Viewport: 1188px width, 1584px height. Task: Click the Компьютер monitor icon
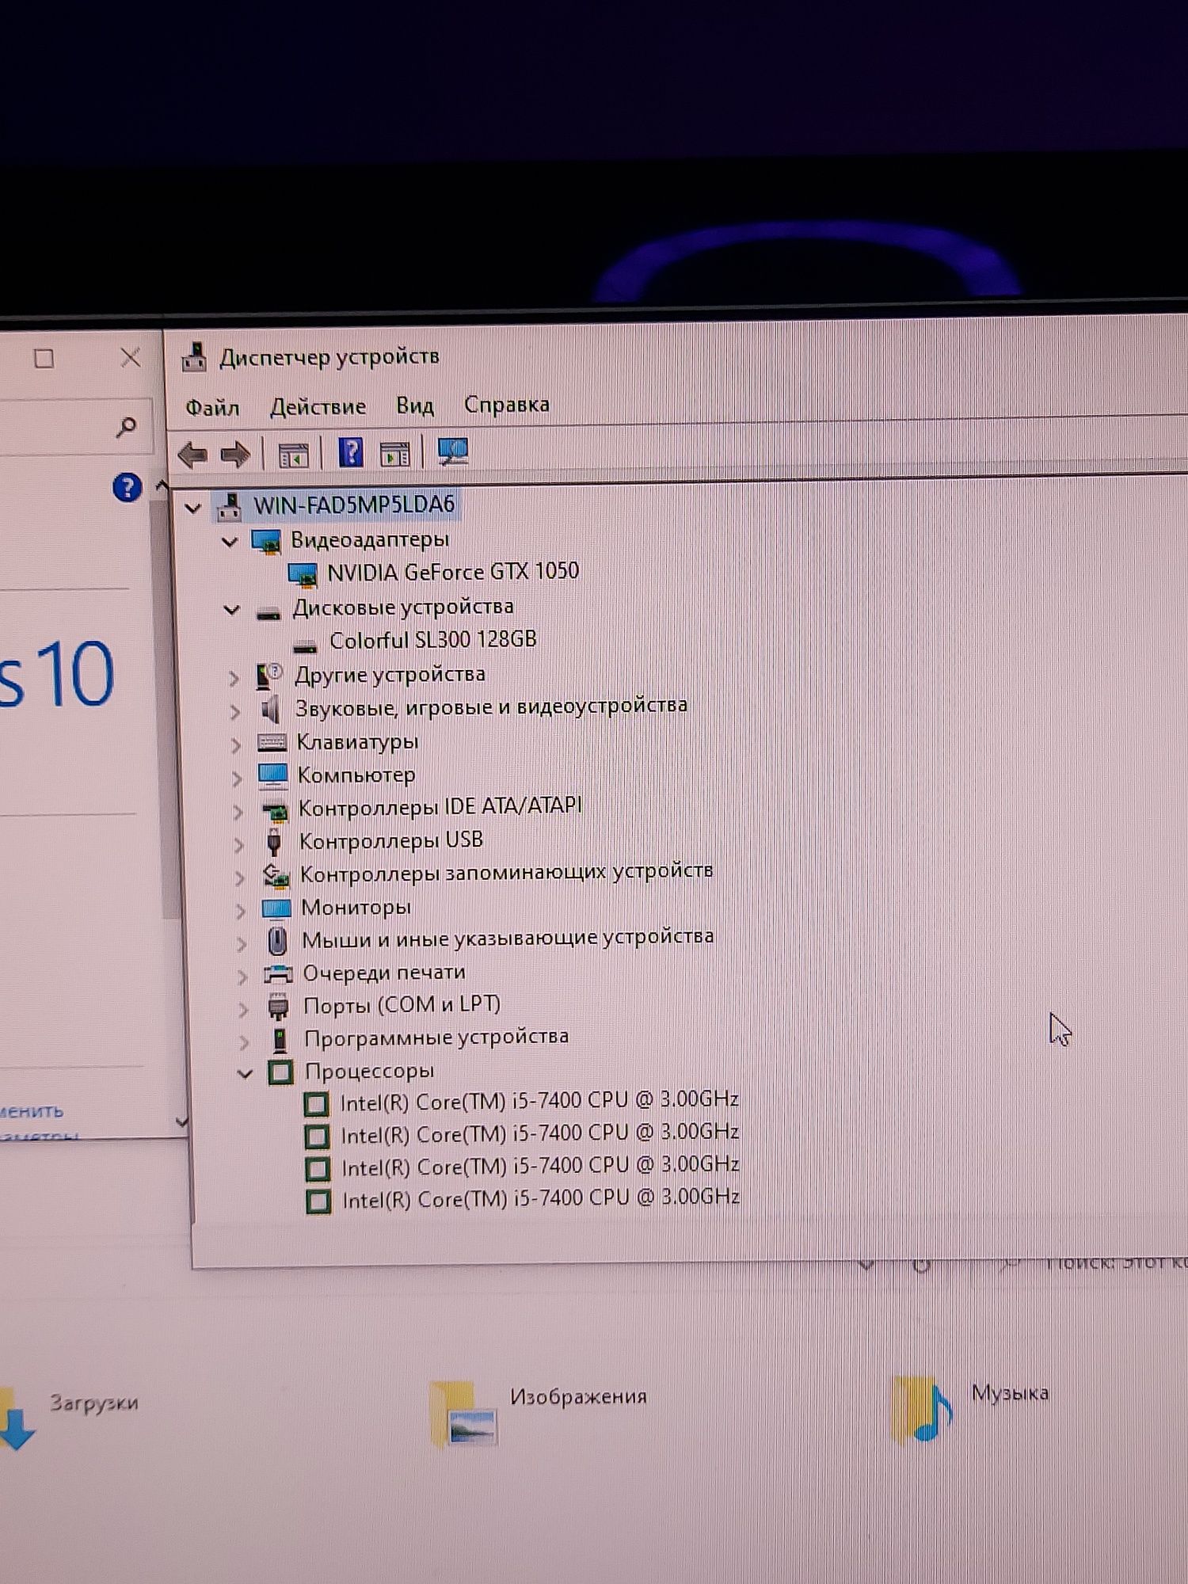(x=273, y=776)
